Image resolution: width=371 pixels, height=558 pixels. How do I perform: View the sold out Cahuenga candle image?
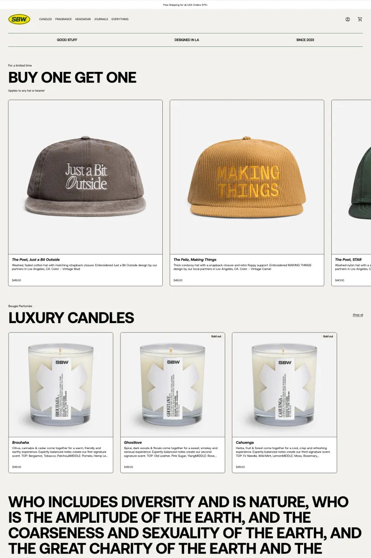click(284, 385)
